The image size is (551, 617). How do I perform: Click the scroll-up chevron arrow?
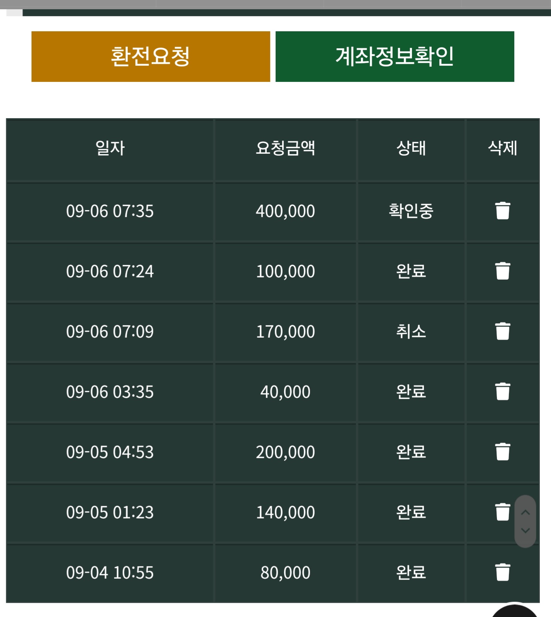click(x=525, y=512)
